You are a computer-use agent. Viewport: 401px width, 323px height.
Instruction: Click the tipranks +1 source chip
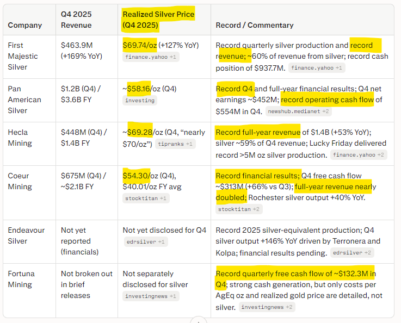coord(174,144)
